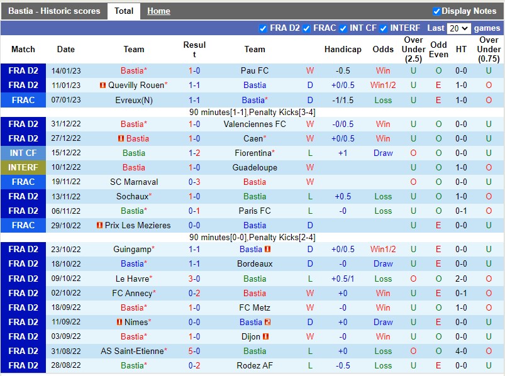Screen dimensions: 505x376
Task: Click the INT CF league badge in the Fiorentina row
Action: pos(23,153)
